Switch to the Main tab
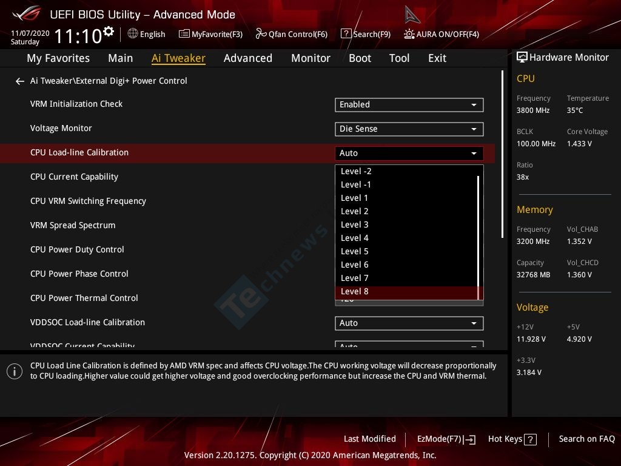The height and width of the screenshot is (466, 621). pyautogui.click(x=121, y=58)
